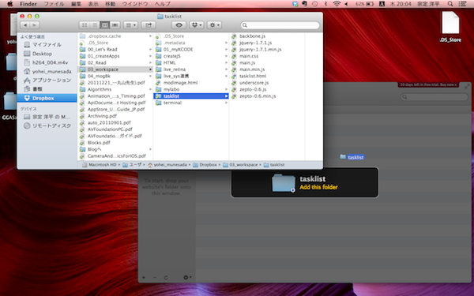474x296 pixels.
Task: Expand the createJS folder arrow
Action: click(226, 56)
